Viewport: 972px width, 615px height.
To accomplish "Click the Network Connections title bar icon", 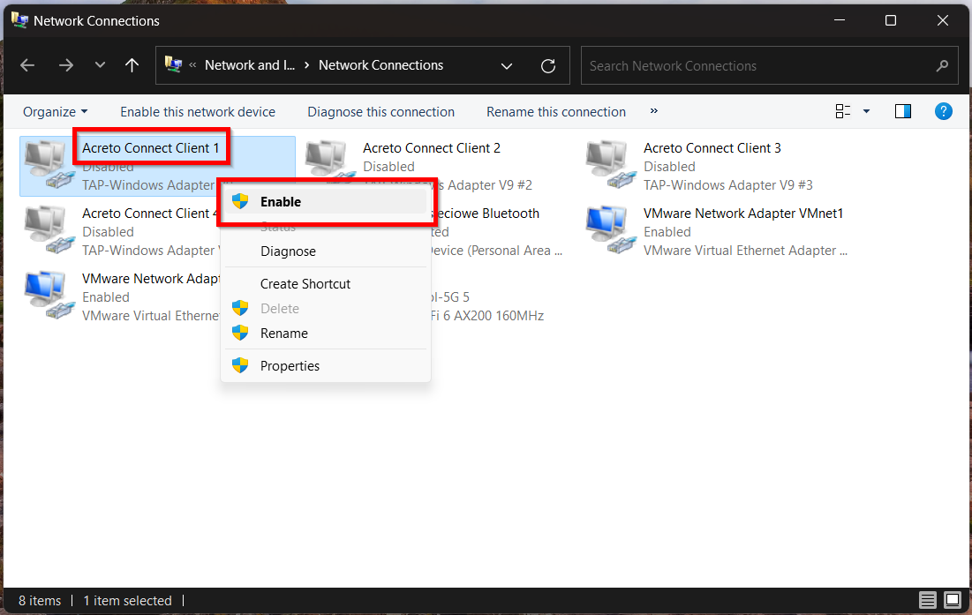I will click(x=19, y=20).
